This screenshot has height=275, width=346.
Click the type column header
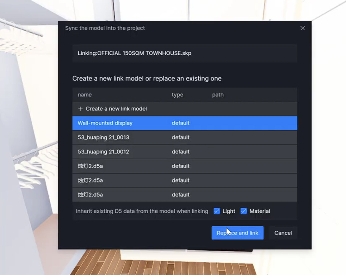177,95
